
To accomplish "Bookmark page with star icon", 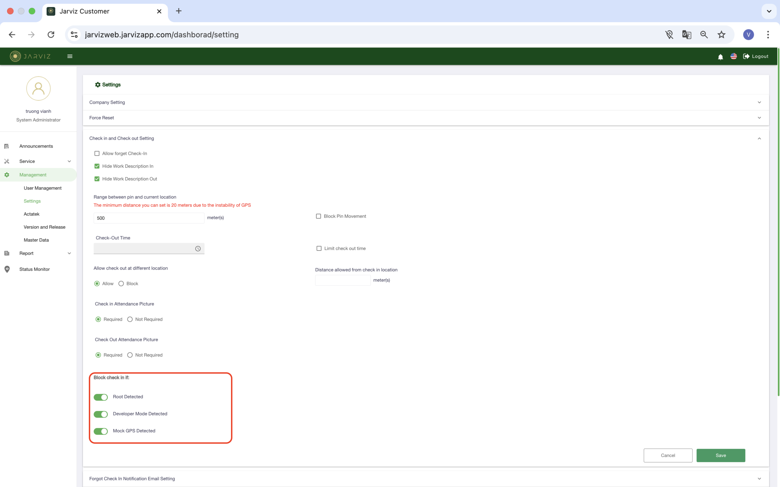I will 721,35.
